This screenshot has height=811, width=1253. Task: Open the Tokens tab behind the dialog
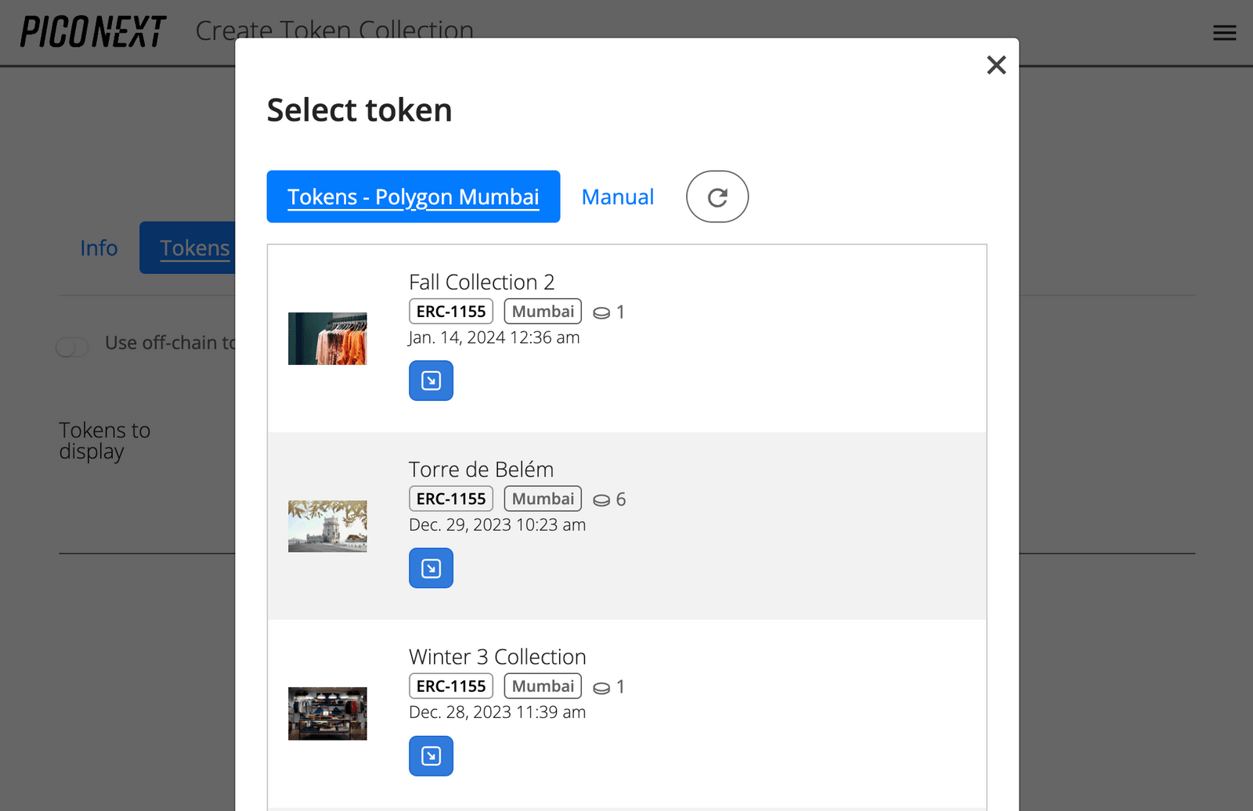pos(195,247)
